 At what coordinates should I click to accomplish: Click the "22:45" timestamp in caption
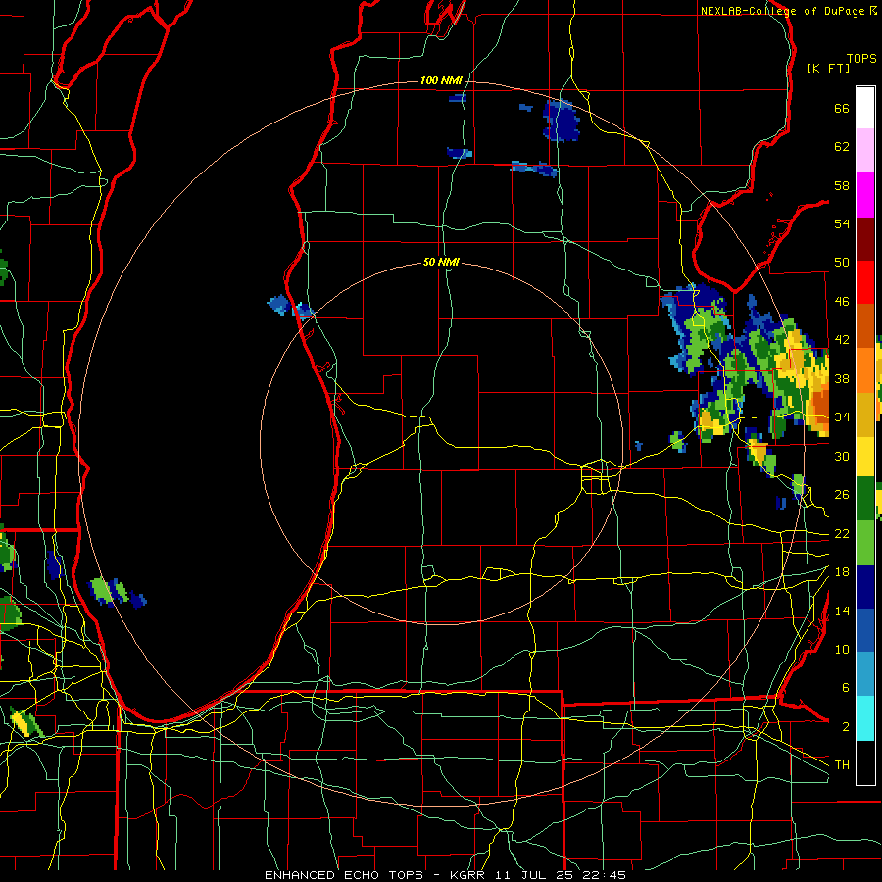coord(606,875)
